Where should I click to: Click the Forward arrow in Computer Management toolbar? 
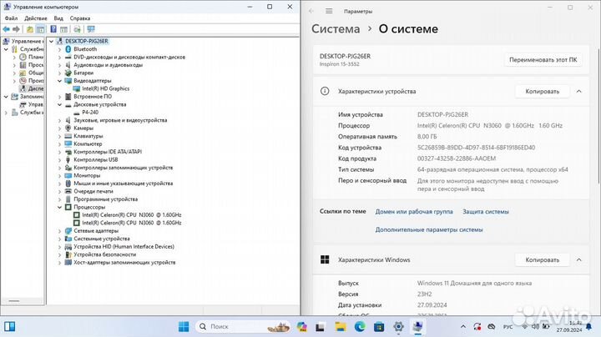click(x=16, y=29)
